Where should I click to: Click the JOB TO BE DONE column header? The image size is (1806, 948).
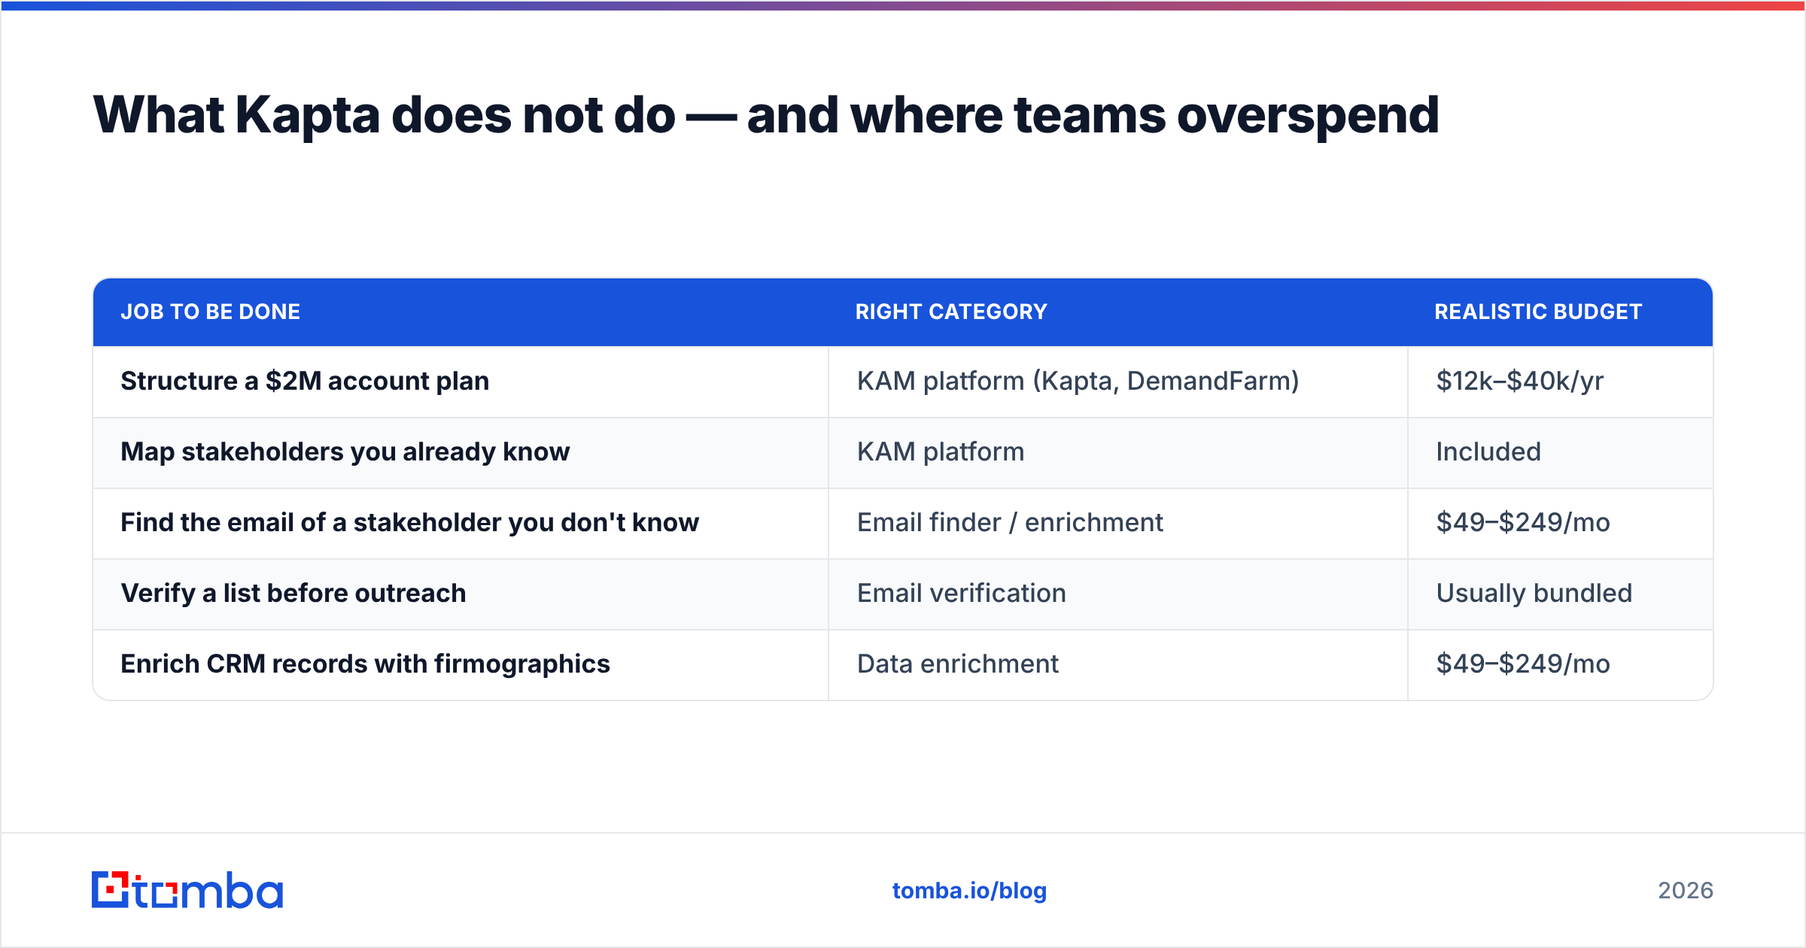tap(210, 311)
